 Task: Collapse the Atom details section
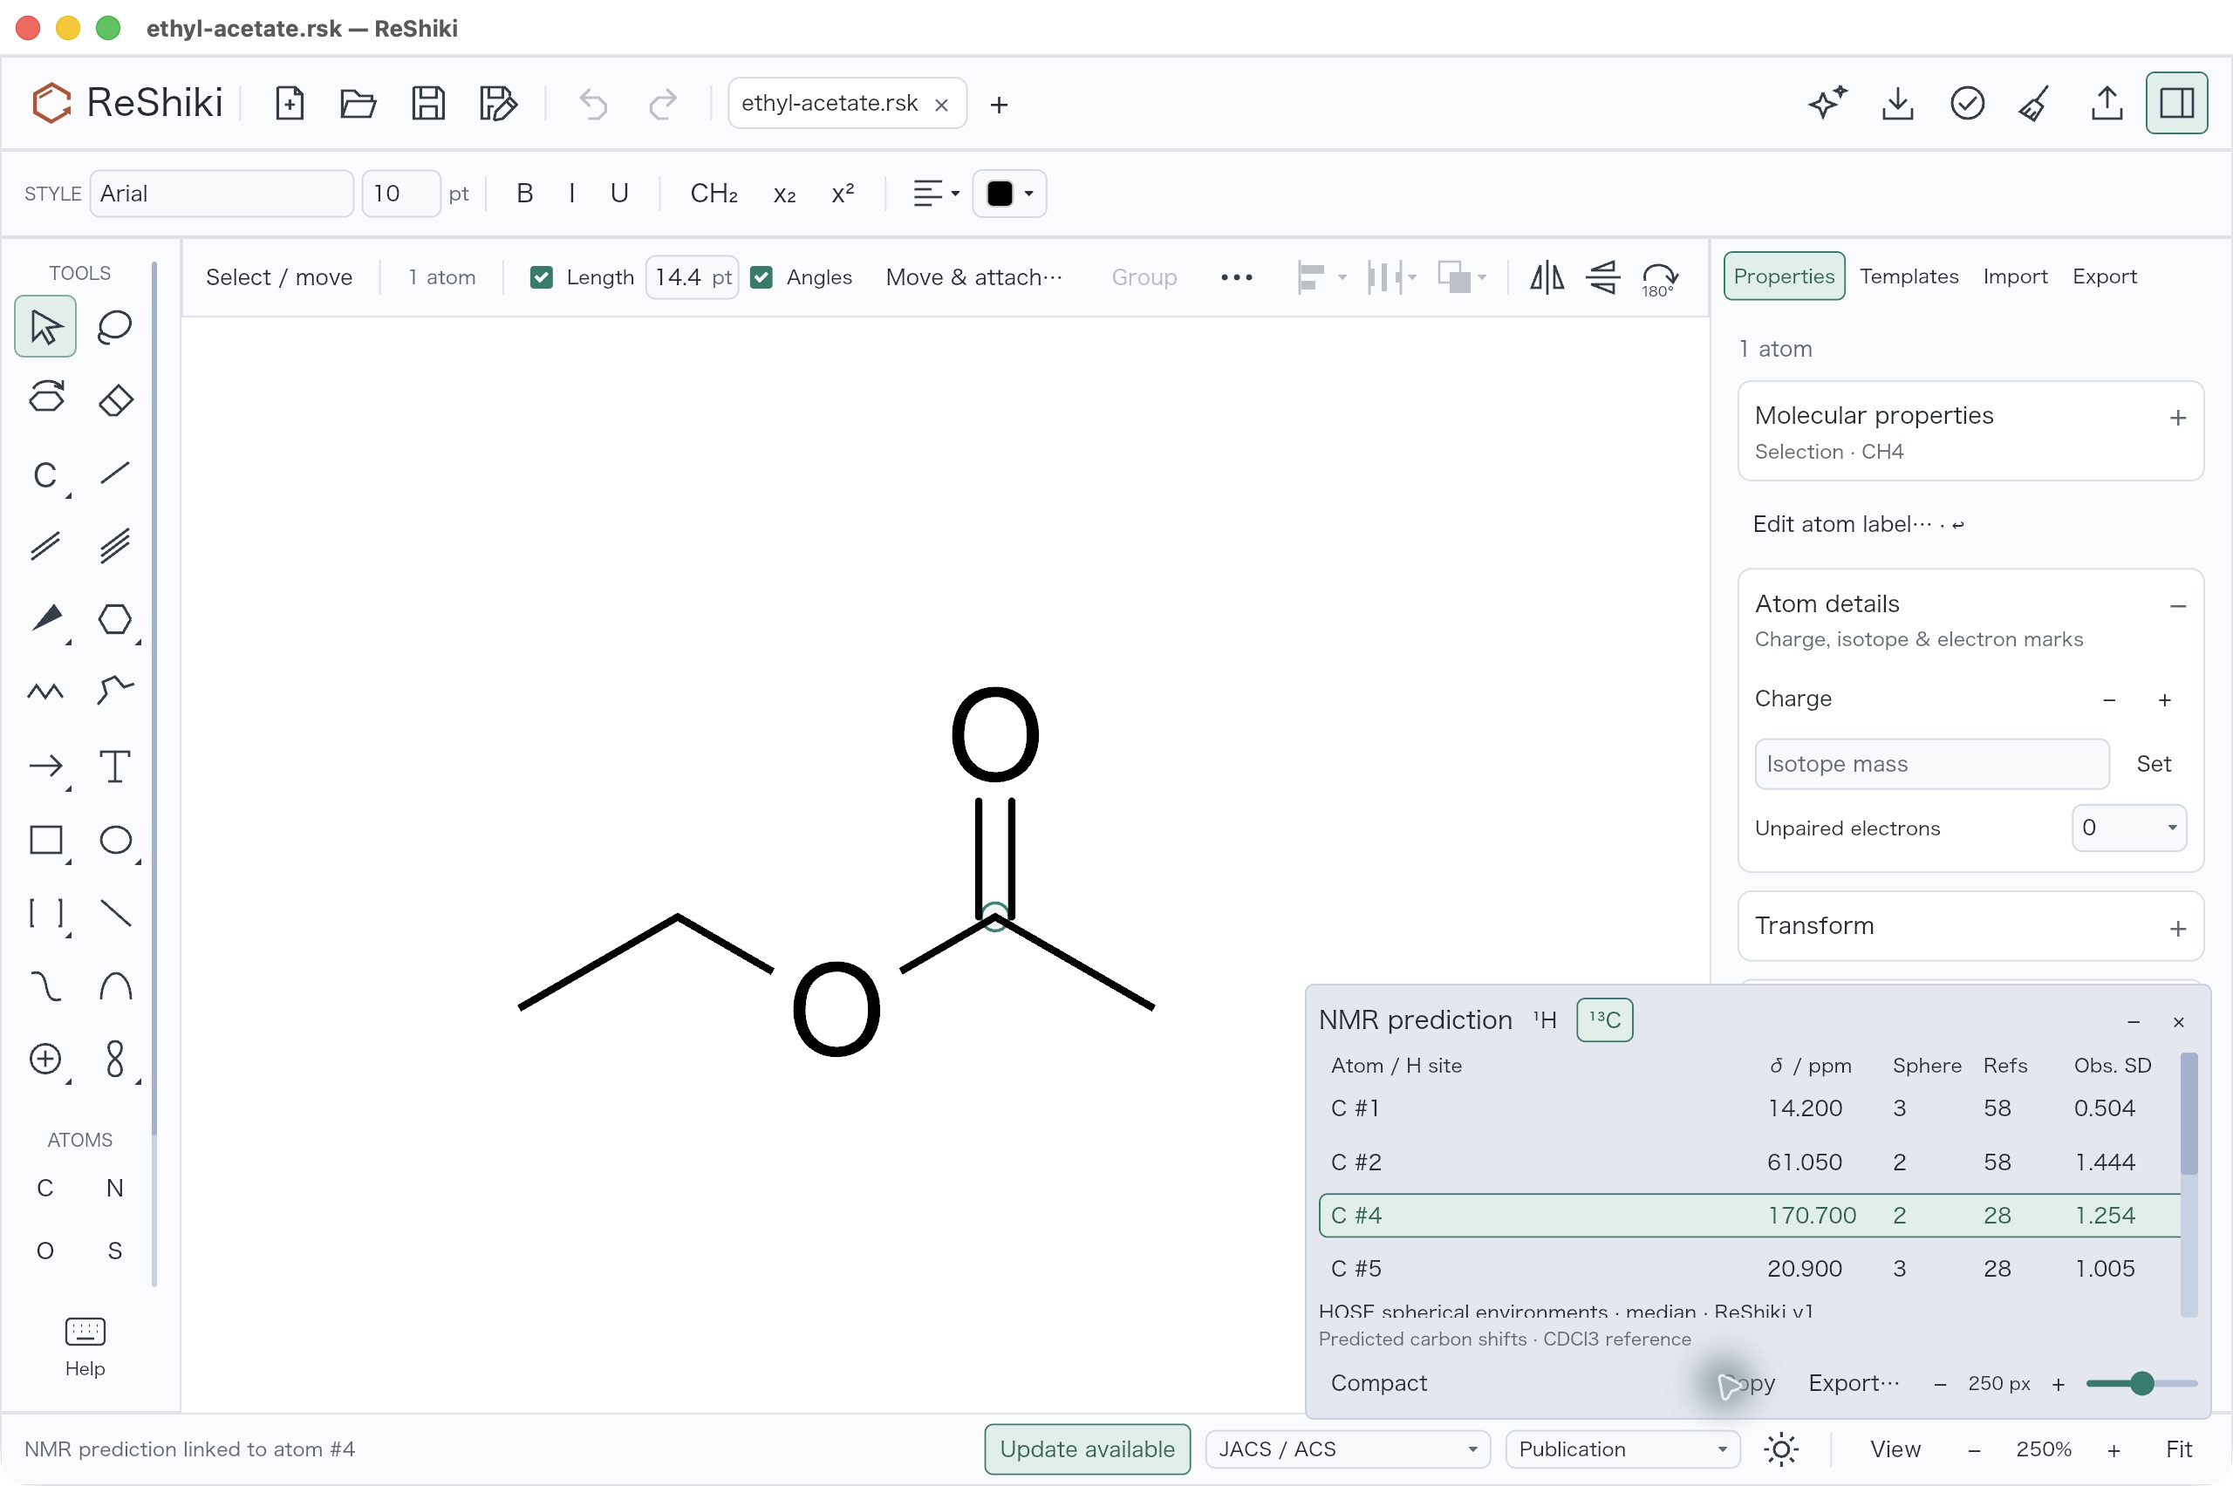point(2178,605)
